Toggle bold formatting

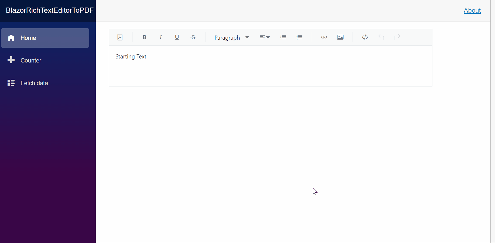144,37
